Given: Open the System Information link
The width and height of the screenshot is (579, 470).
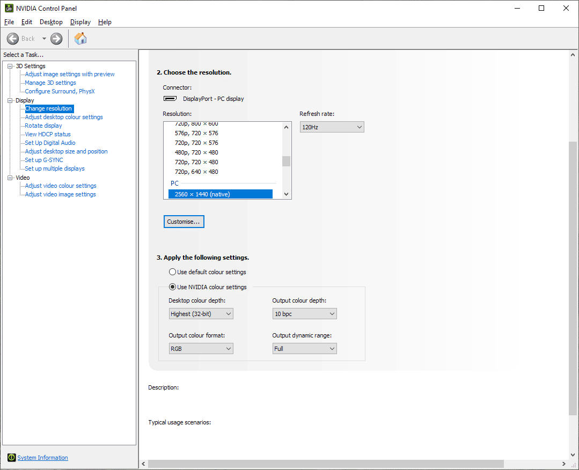Looking at the screenshot, I should tap(42, 458).
